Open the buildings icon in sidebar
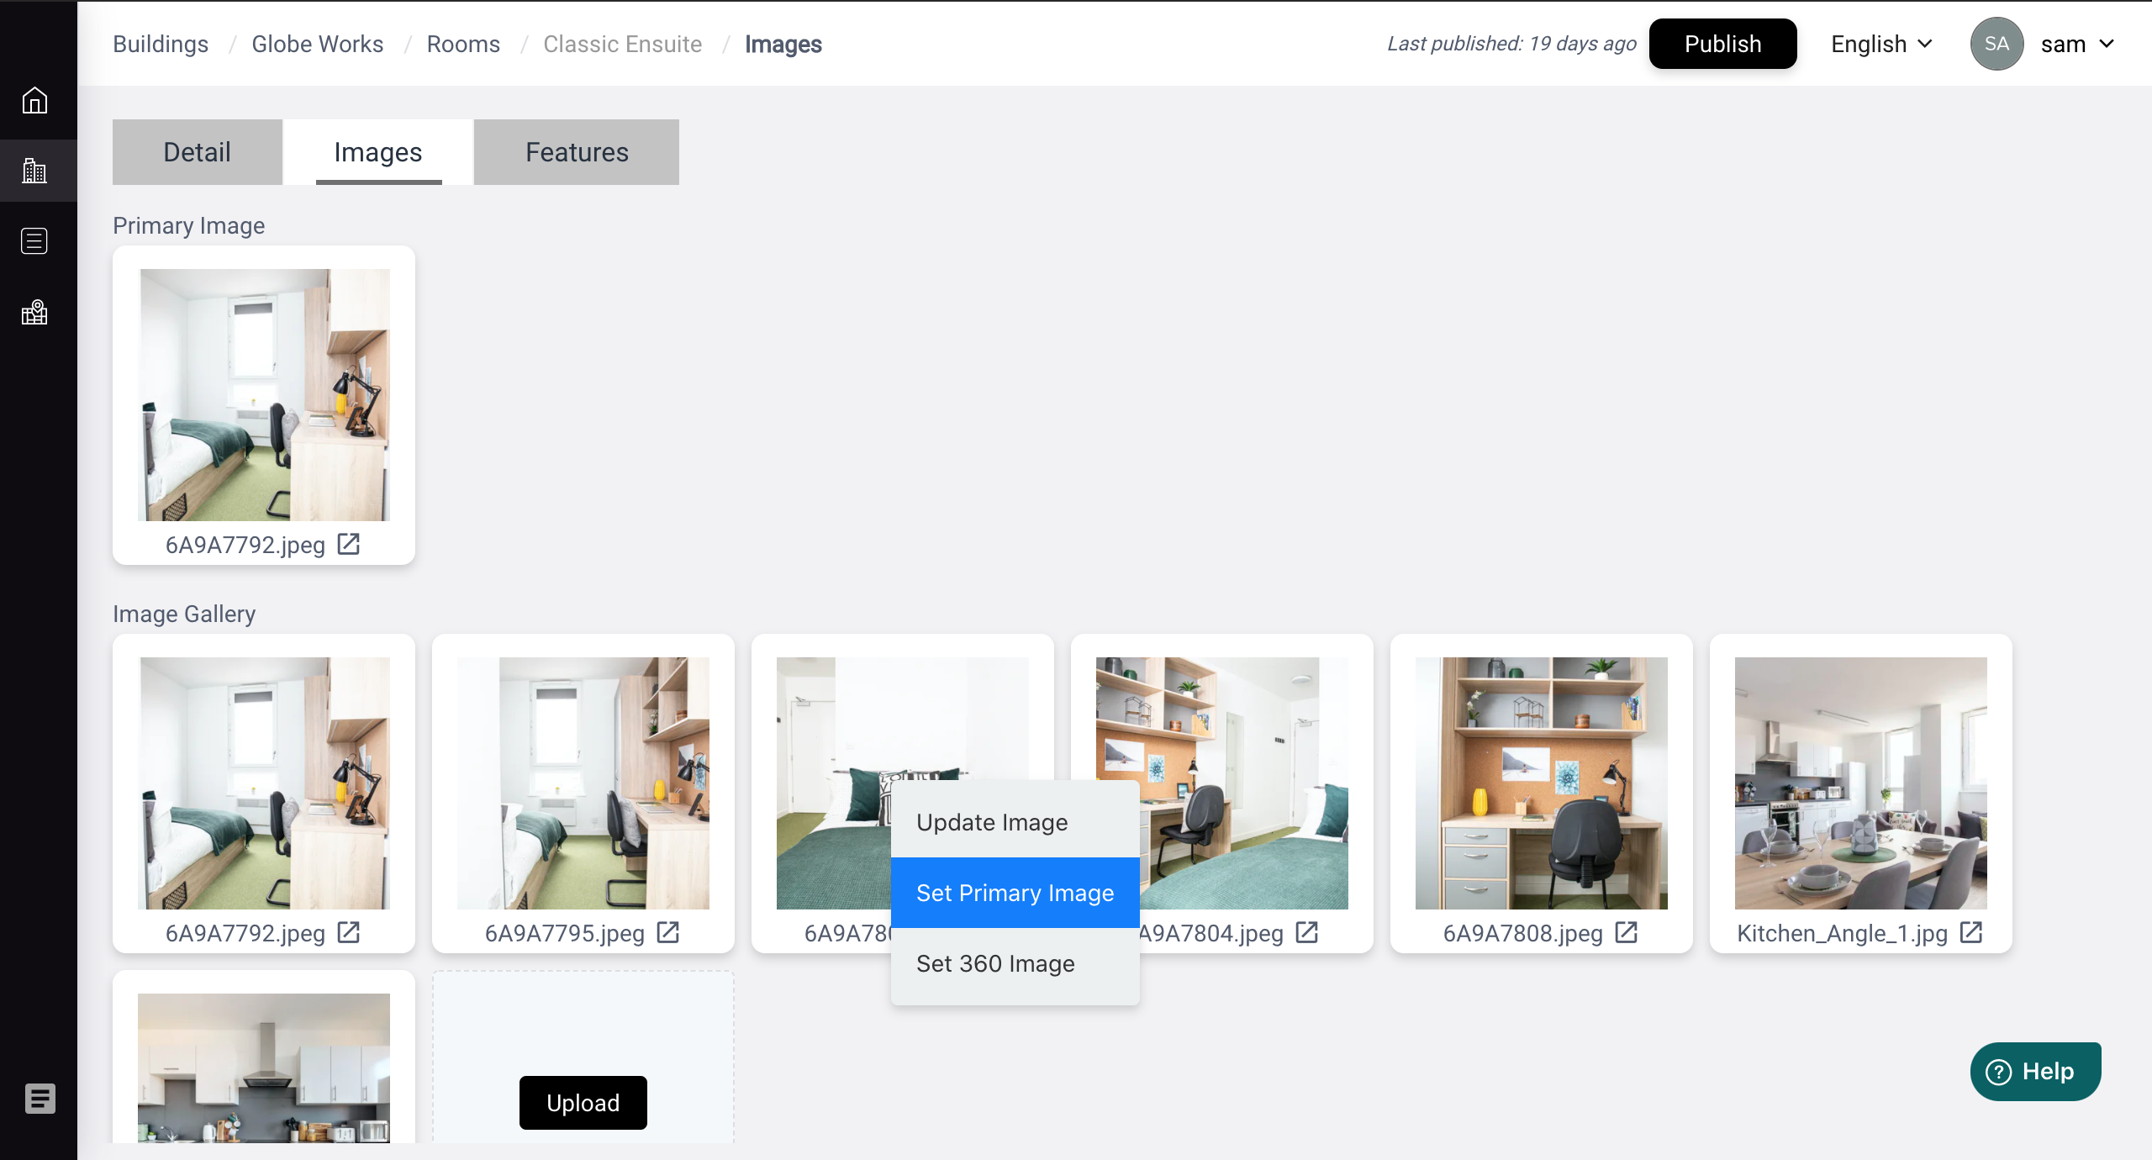2152x1160 pixels. (34, 171)
